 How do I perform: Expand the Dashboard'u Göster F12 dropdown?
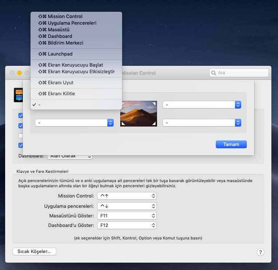pos(127,225)
